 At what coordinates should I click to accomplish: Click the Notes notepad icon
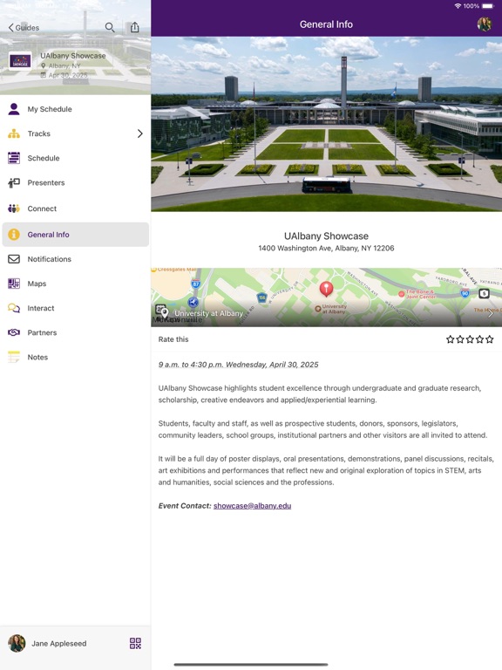pos(14,357)
